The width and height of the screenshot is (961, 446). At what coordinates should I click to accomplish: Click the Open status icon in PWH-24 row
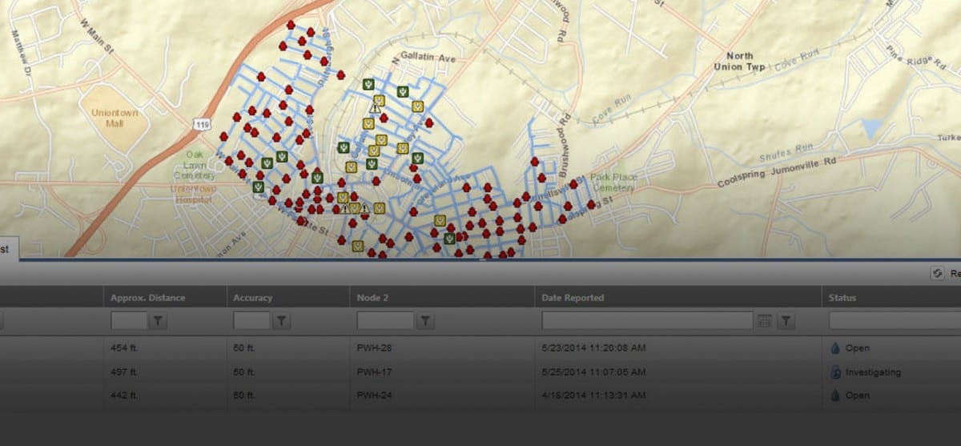(x=834, y=396)
